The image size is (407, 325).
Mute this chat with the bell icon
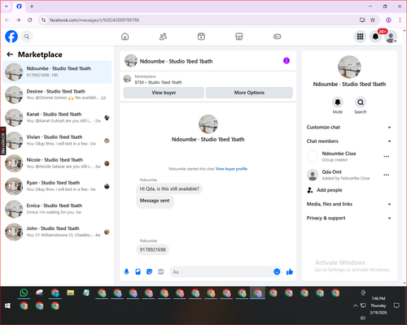point(338,102)
